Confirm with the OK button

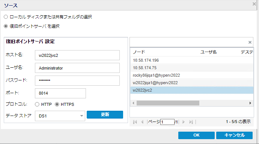pos(196,135)
